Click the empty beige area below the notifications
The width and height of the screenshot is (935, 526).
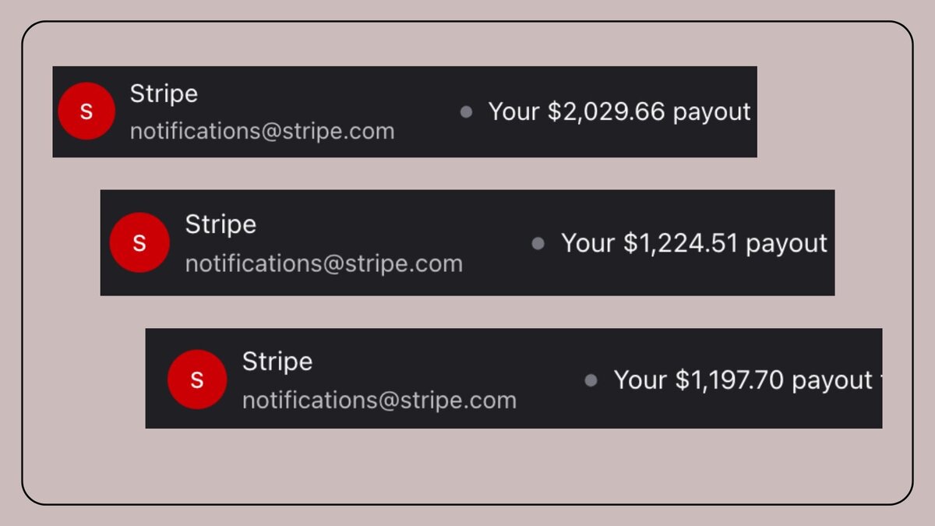(467, 465)
